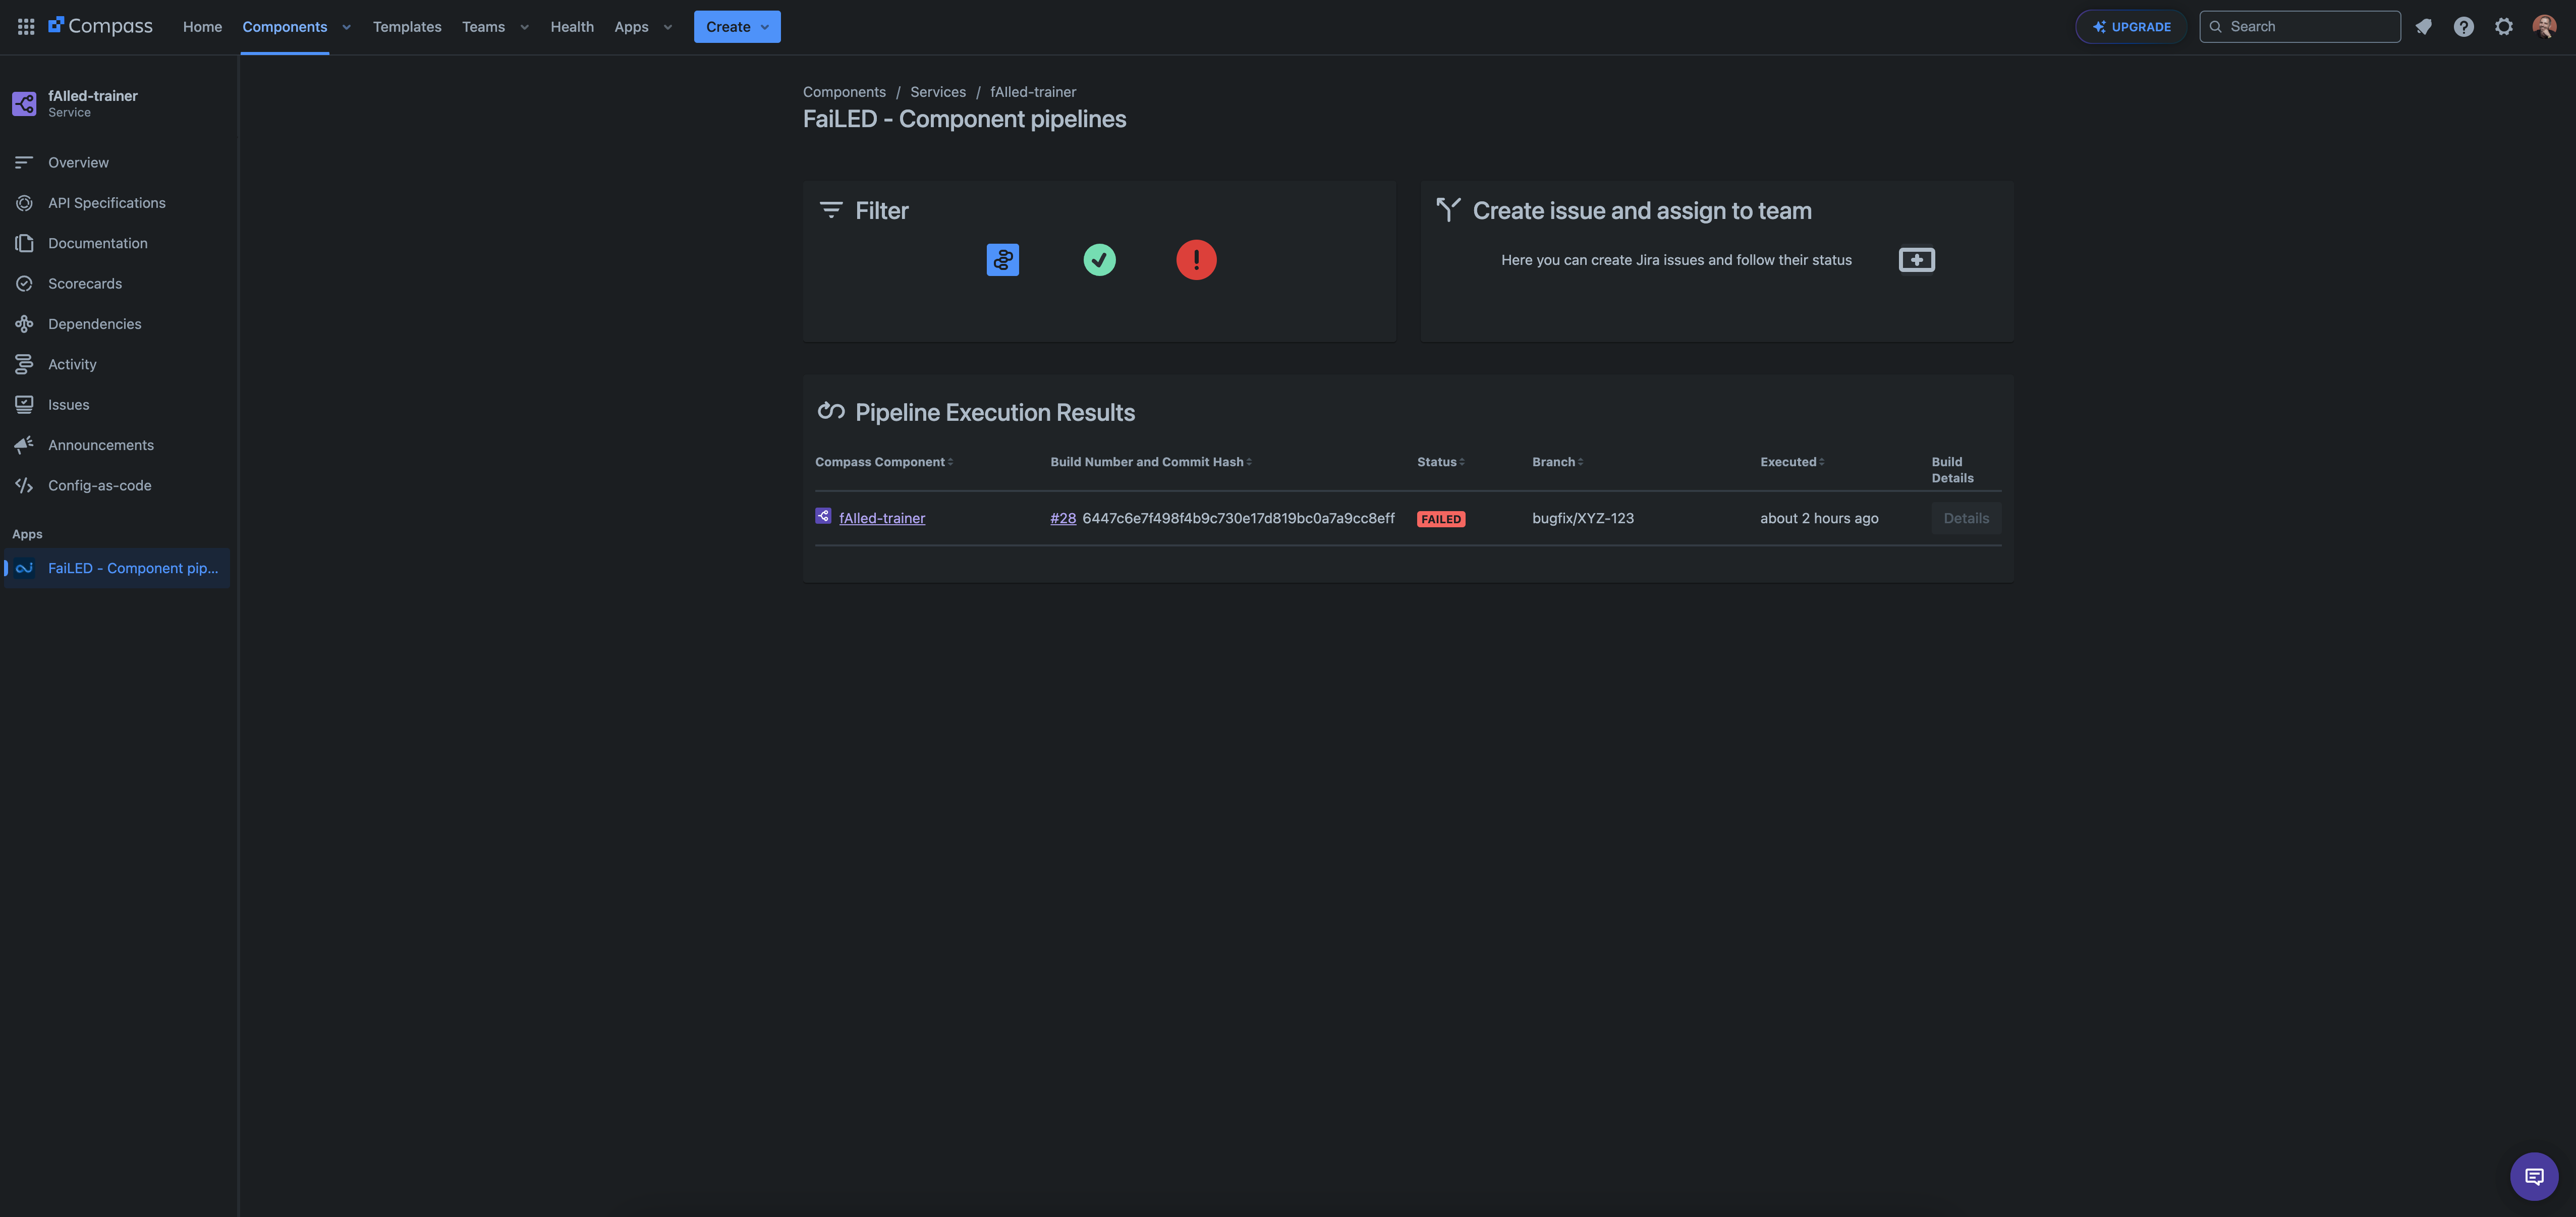The image size is (2576, 1217).
Task: Open Scorecards in the sidebar
Action: [x=85, y=284]
